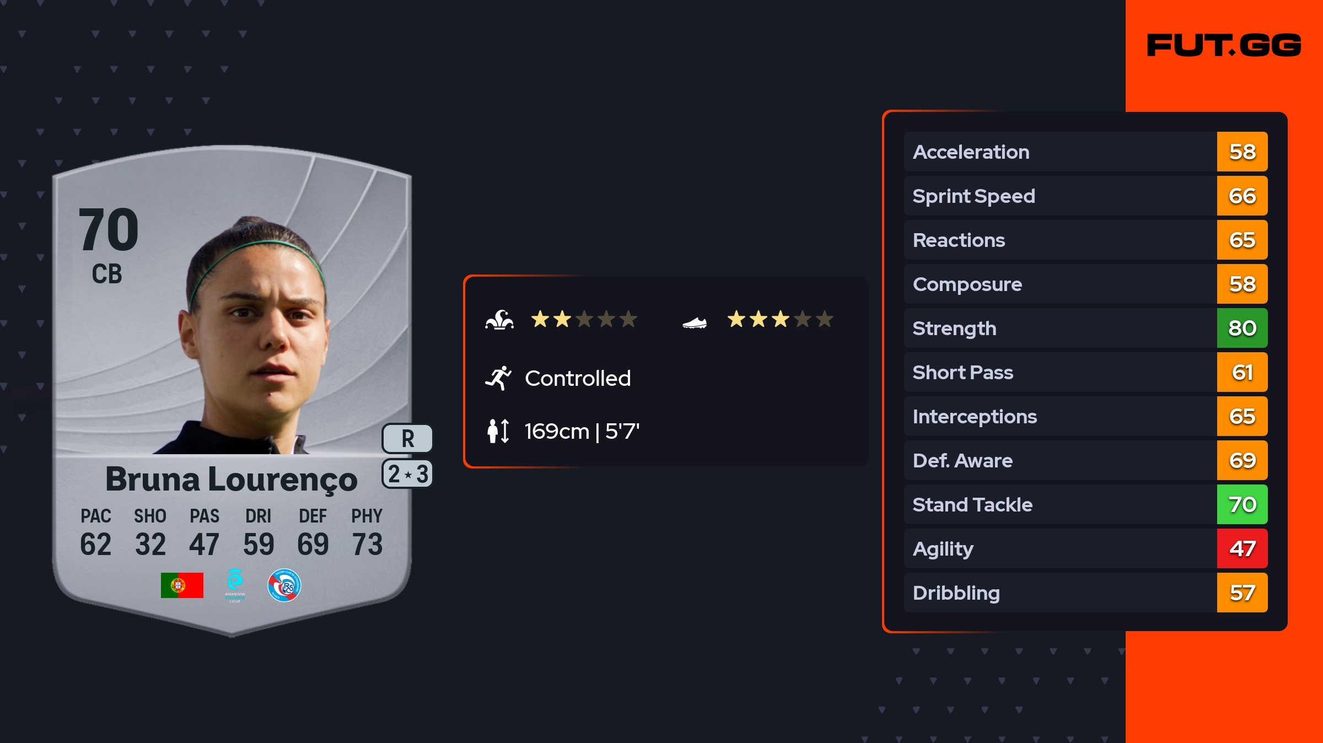Click the Bruna Lourenço player name
The image size is (1323, 743).
pos(232,480)
